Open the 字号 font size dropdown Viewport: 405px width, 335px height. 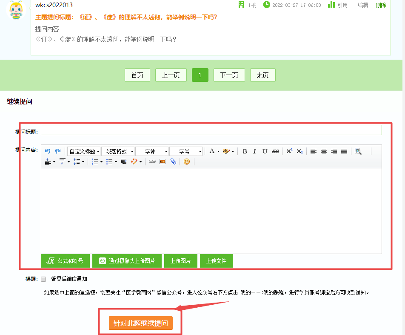click(x=186, y=151)
